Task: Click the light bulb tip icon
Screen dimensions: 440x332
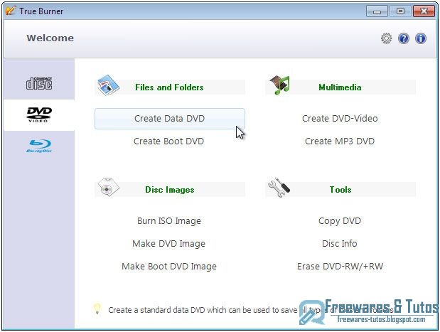Action: pos(97,309)
